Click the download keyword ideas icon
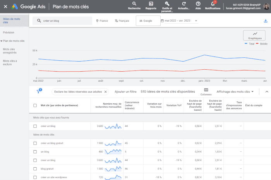 click(266, 21)
